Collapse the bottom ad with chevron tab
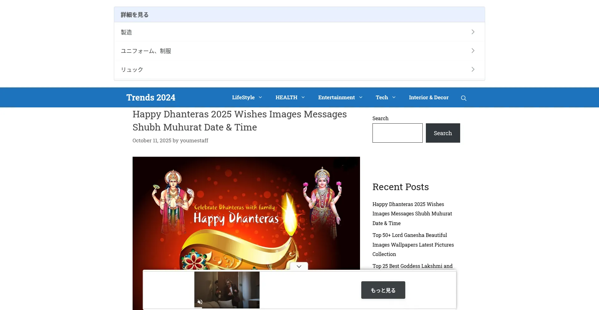The height and width of the screenshot is (310, 599). [x=299, y=266]
